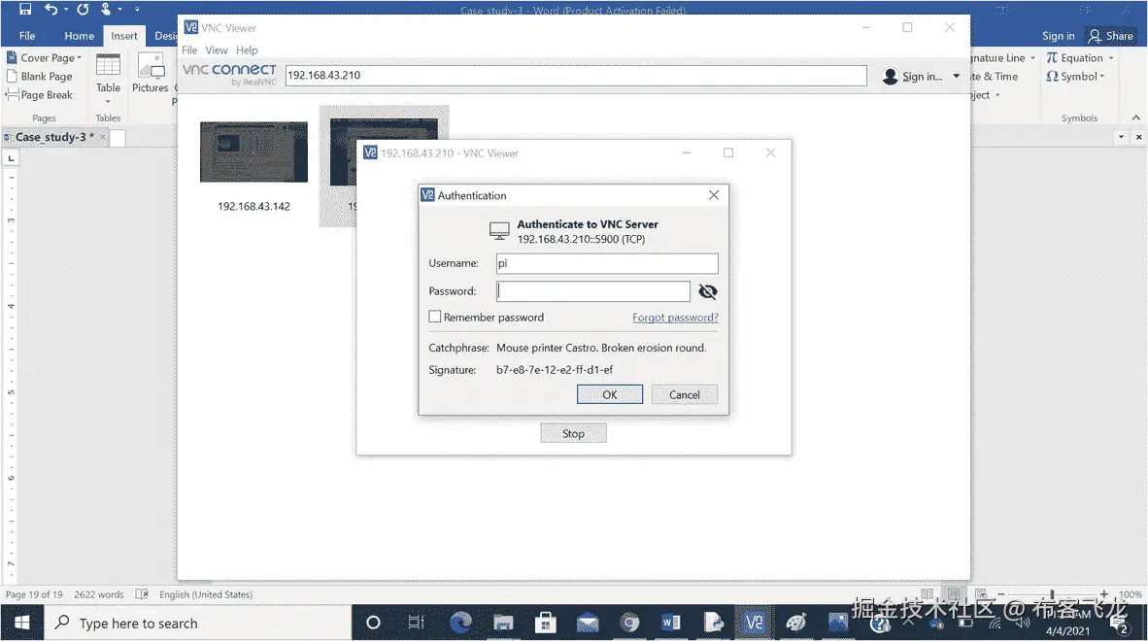Click the signature b7-e8-7e-12-e2-ff-d1-ef text
Image resolution: width=1148 pixels, height=641 pixels.
[x=555, y=369]
